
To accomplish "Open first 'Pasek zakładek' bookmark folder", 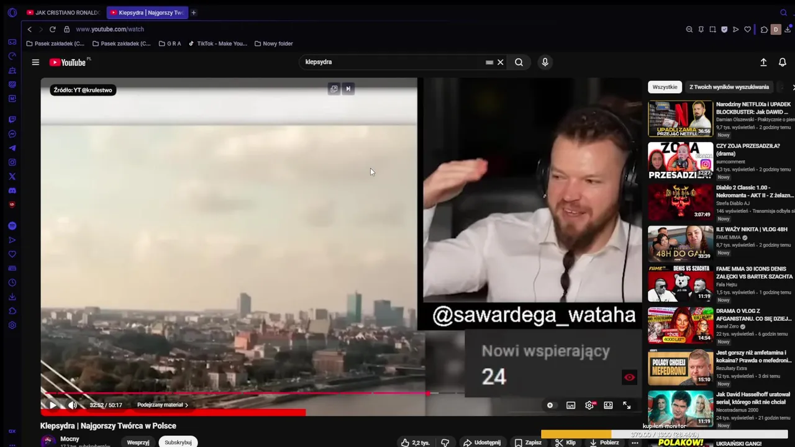I will [55, 43].
